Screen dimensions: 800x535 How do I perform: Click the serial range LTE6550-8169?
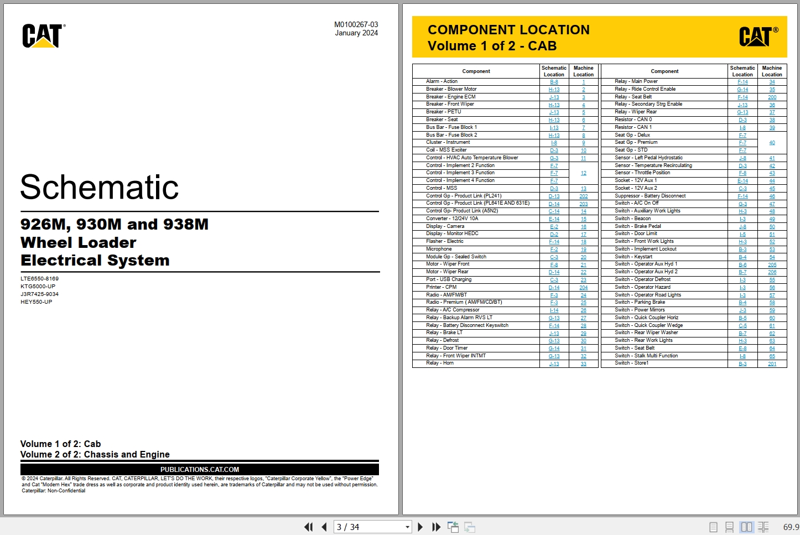[39, 278]
